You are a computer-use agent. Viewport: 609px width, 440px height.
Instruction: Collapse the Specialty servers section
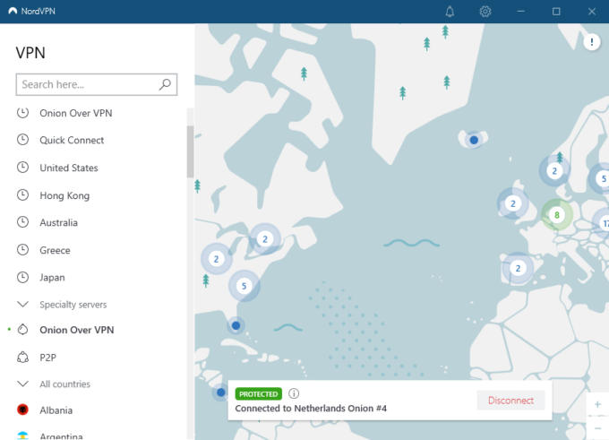pos(23,305)
